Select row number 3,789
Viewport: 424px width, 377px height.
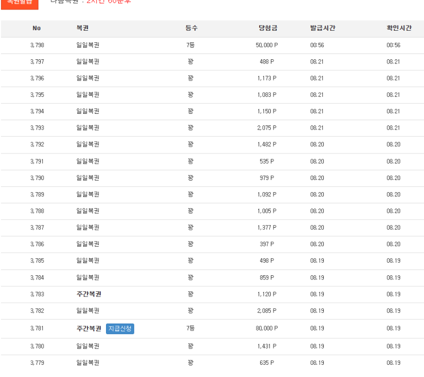(x=37, y=194)
